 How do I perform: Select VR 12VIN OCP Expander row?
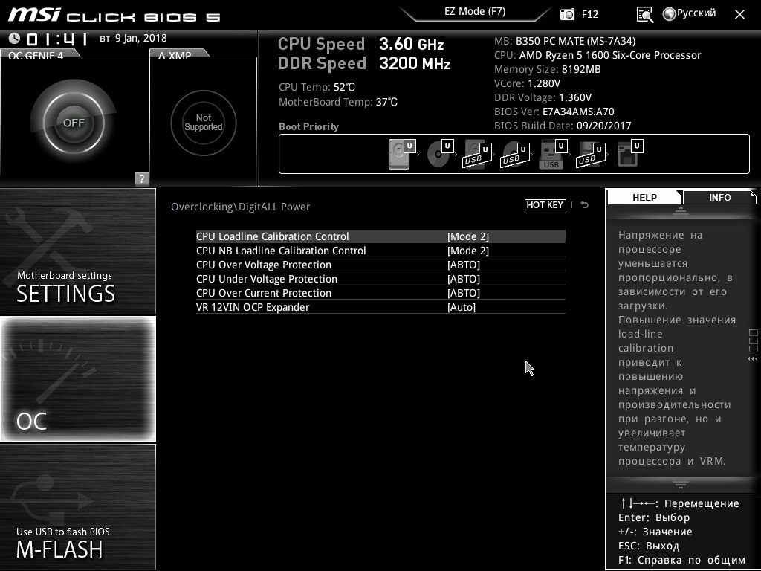click(380, 307)
